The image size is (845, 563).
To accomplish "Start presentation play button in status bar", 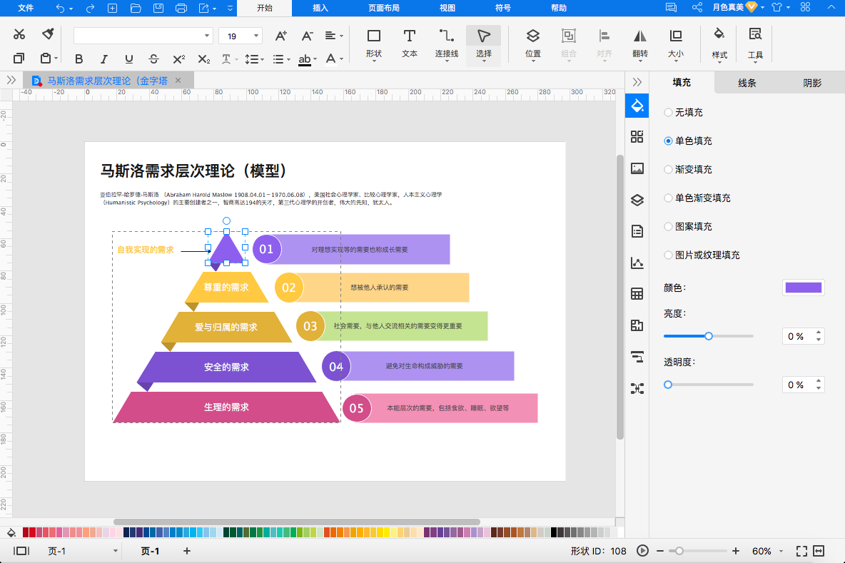I will click(x=642, y=551).
